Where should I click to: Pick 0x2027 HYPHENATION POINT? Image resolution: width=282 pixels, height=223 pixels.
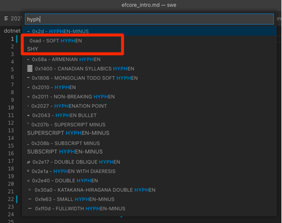coord(149,106)
